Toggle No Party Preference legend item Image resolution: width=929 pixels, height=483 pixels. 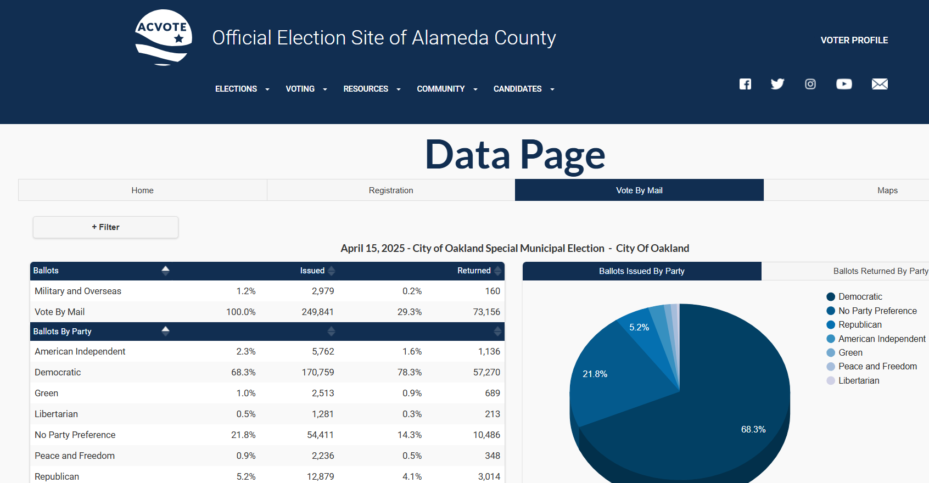tap(877, 311)
